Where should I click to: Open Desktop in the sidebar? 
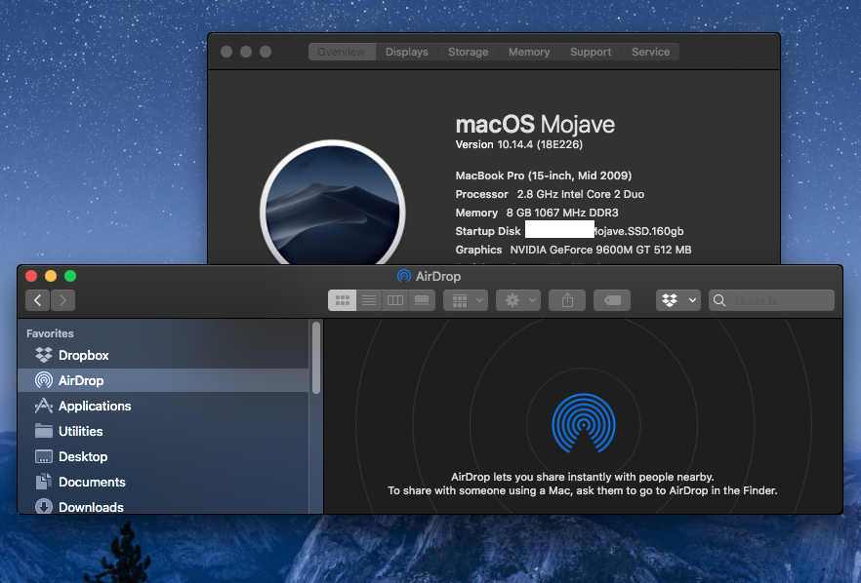tap(163, 456)
